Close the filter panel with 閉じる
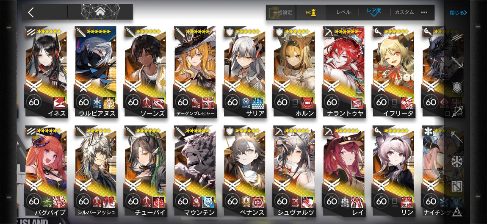The height and width of the screenshot is (224, 487). click(459, 13)
